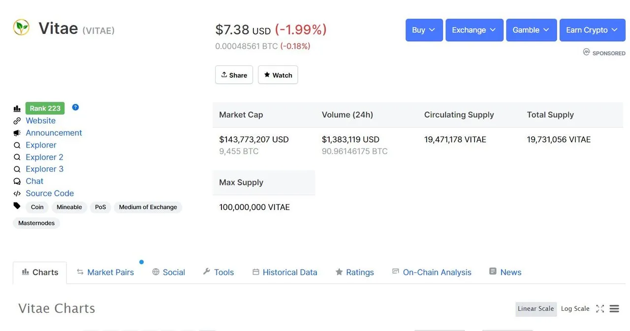Click the rank help question mark icon
Image resolution: width=630 pixels, height=331 pixels.
[x=75, y=107]
